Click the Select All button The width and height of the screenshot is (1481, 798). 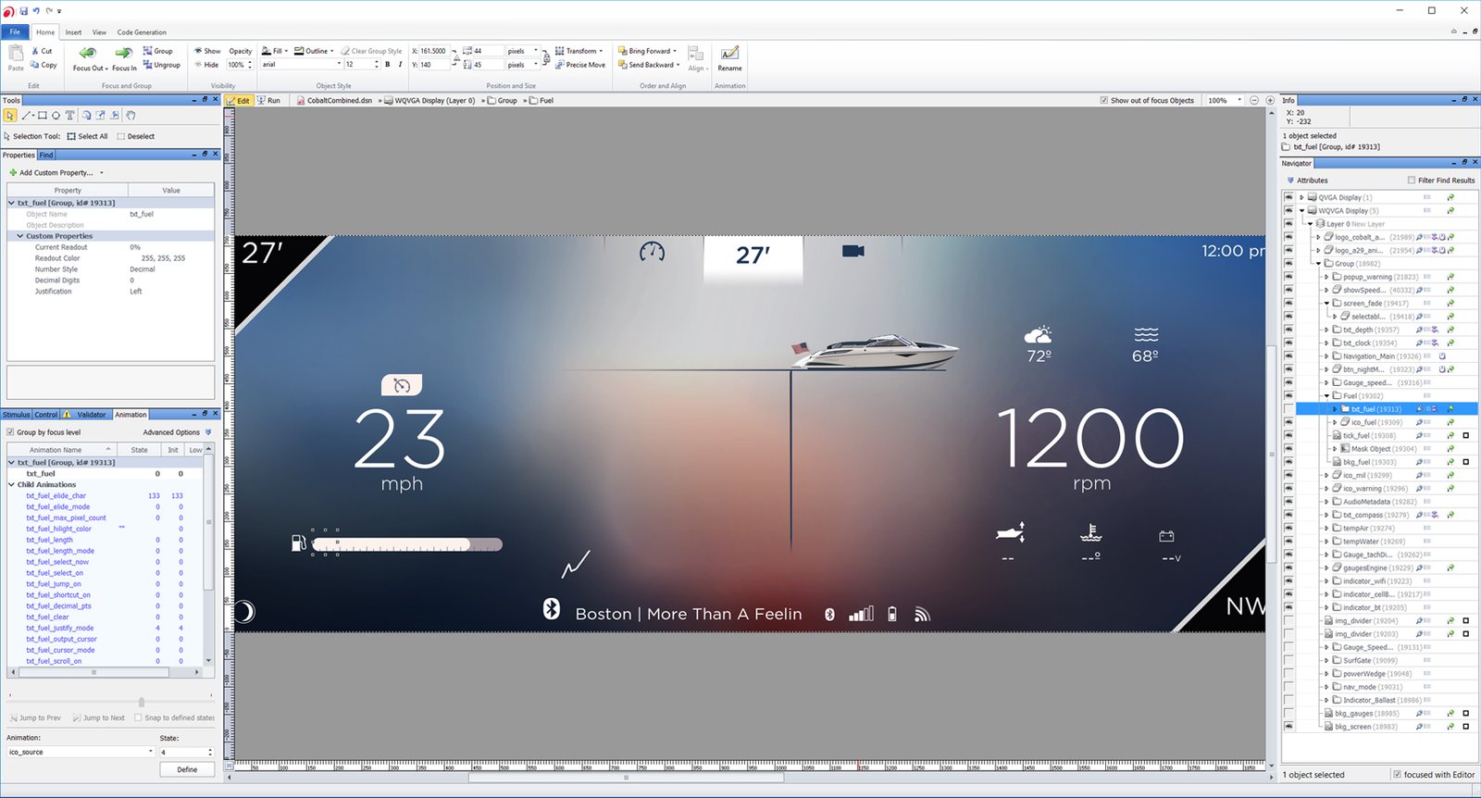tap(87, 136)
